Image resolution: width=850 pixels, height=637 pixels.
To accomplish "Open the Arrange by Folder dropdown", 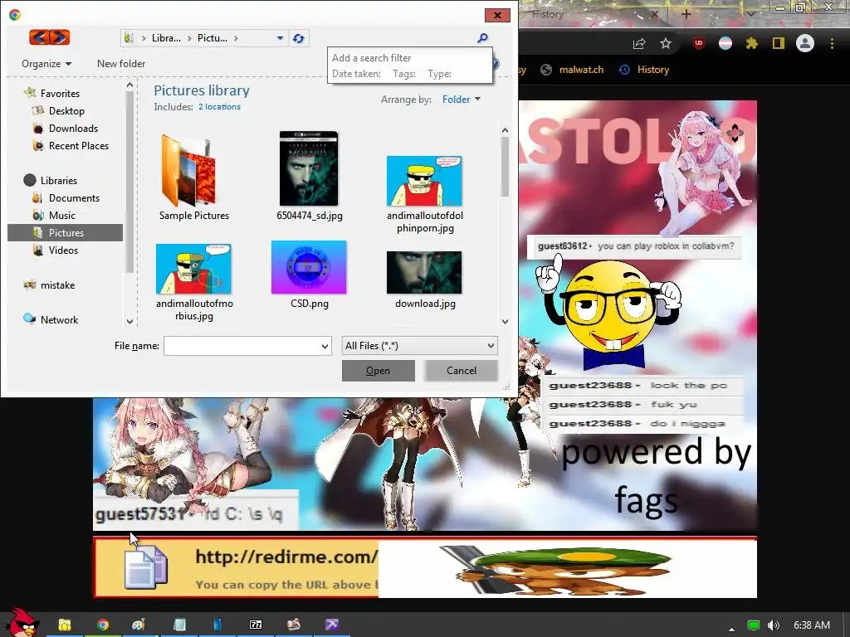I will (x=462, y=100).
